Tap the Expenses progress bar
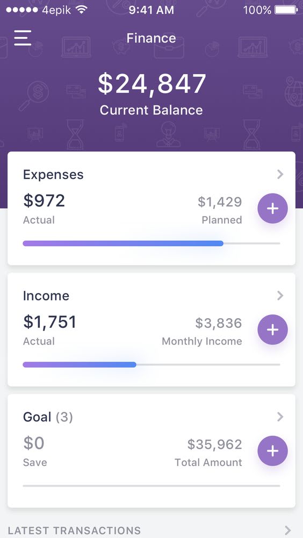The image size is (303, 538). click(151, 243)
